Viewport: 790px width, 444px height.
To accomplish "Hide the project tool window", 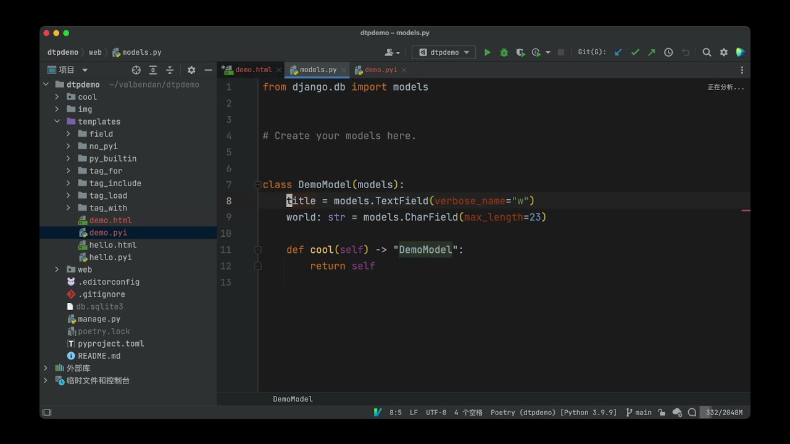I will click(x=209, y=70).
